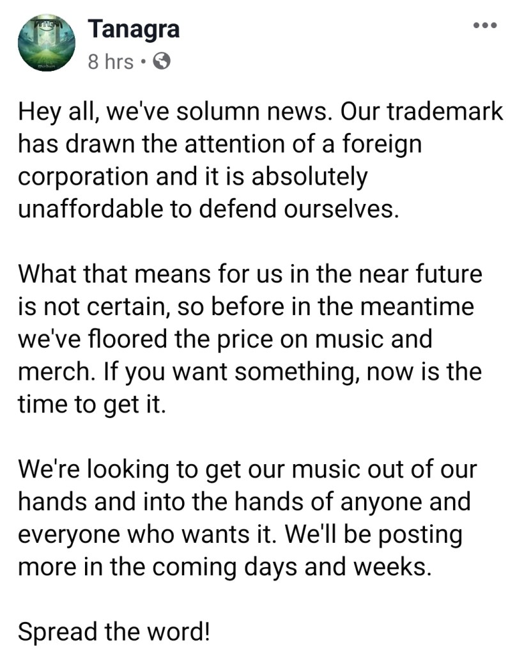Click the line starting "everyone who wants it"

tap(240, 535)
